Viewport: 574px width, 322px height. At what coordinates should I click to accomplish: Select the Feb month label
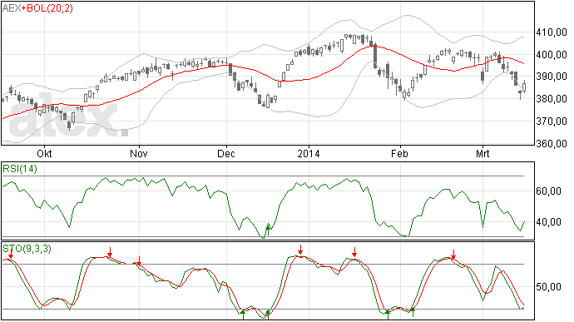pyautogui.click(x=399, y=153)
